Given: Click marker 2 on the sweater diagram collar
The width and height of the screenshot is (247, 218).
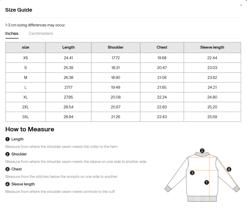Looking at the screenshot, I should coord(202,151).
